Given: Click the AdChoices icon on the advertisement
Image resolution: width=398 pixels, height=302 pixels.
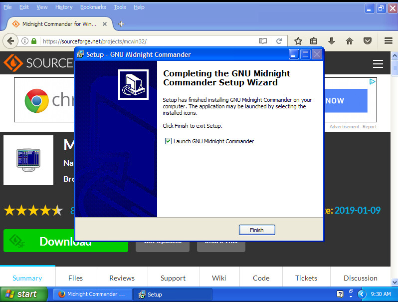Looking at the screenshot, I should point(372,81).
